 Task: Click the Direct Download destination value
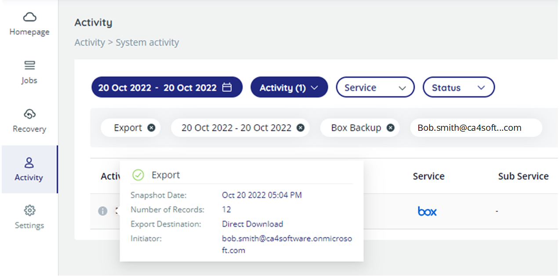click(253, 224)
